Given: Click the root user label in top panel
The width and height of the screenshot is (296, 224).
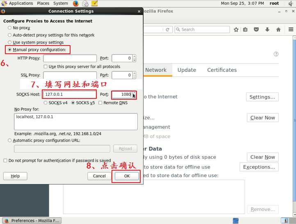Looking at the screenshot, I should 274,3.
